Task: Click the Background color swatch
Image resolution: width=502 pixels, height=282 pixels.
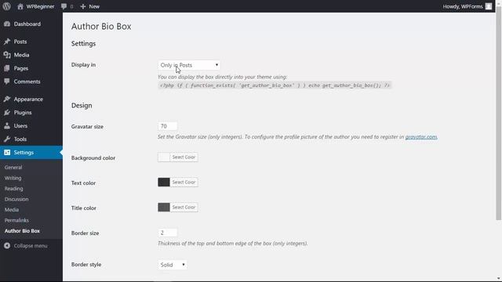Action: click(x=164, y=157)
